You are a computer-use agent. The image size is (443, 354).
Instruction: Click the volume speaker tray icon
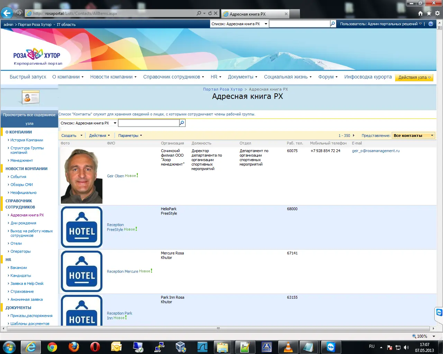point(406,347)
